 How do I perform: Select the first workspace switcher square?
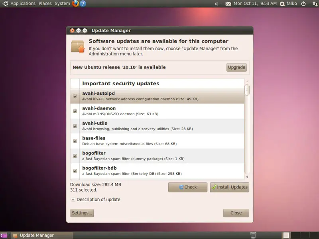(x=286, y=235)
